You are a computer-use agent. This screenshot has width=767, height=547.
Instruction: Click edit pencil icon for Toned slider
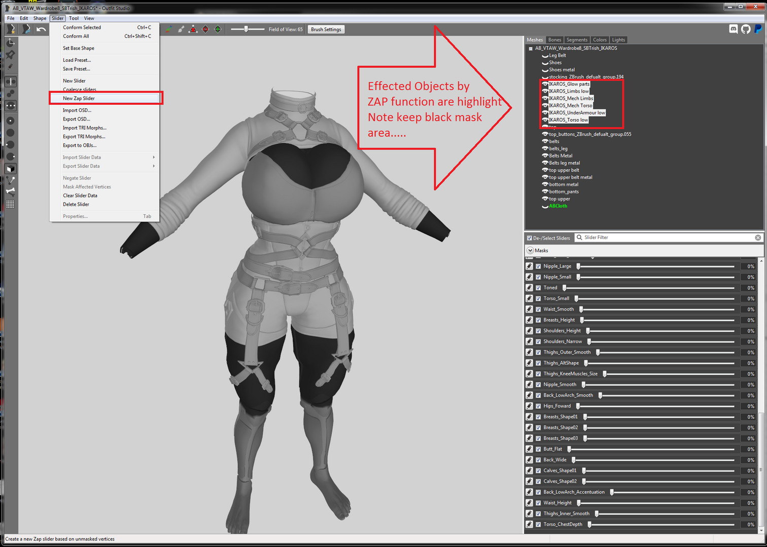click(x=530, y=288)
